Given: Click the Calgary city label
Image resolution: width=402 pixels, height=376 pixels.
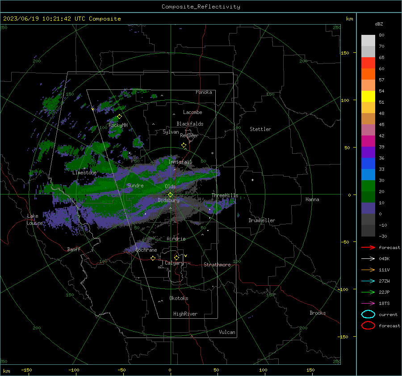Looking at the screenshot, I should pyautogui.click(x=174, y=263).
